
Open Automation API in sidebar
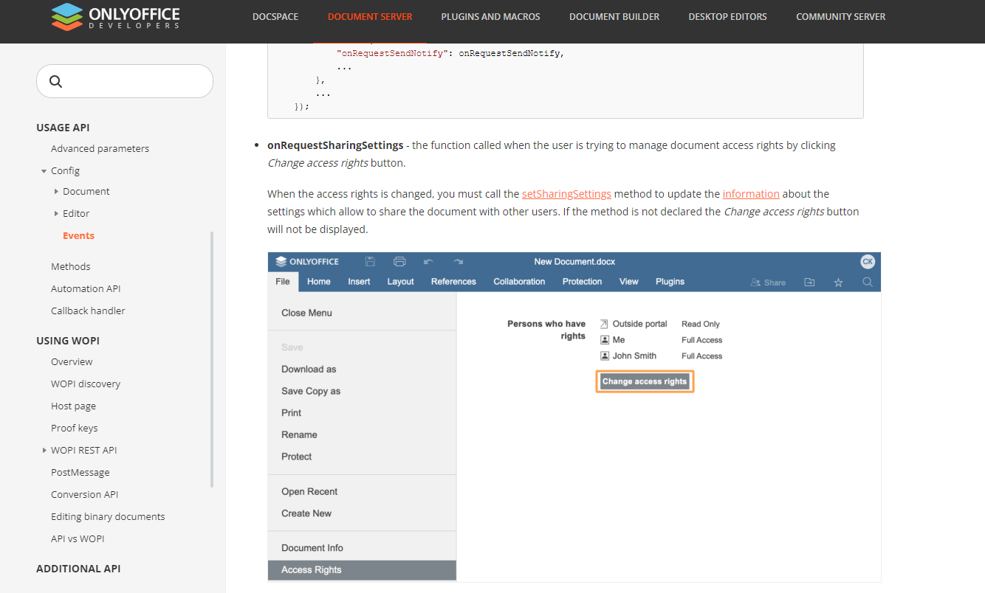[86, 288]
